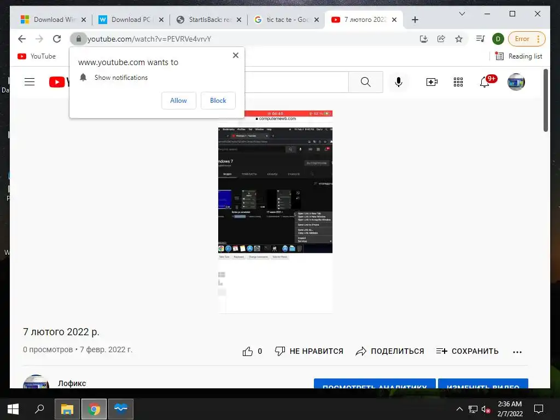Click the YouTube search magnifier button
Viewport: 560px width, 420px height.
(365, 82)
